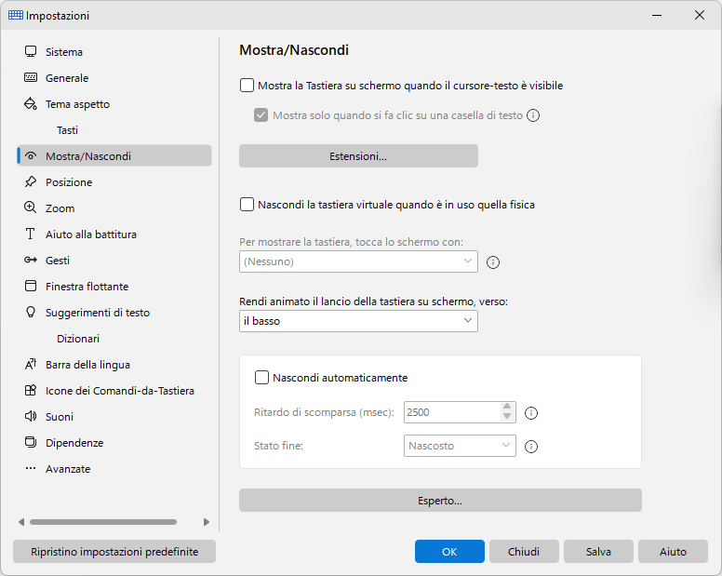Image resolution: width=722 pixels, height=576 pixels.
Task: Click the Suggerimenti di testo lightbulb icon
Action: pyautogui.click(x=31, y=312)
